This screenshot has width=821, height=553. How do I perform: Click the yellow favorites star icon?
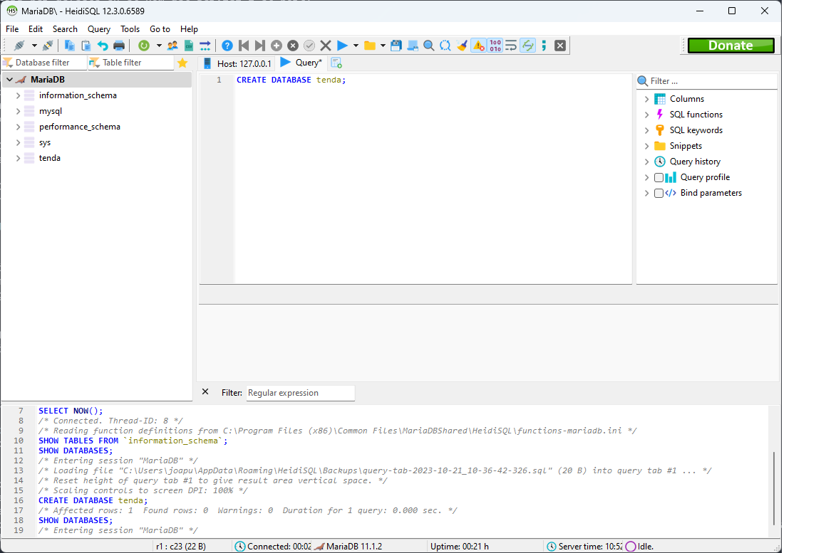click(182, 63)
